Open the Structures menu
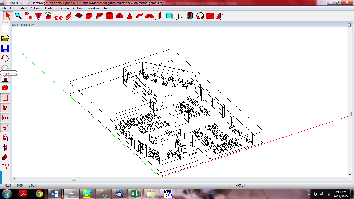Image resolution: width=354 pixels, height=199 pixels. (62, 8)
